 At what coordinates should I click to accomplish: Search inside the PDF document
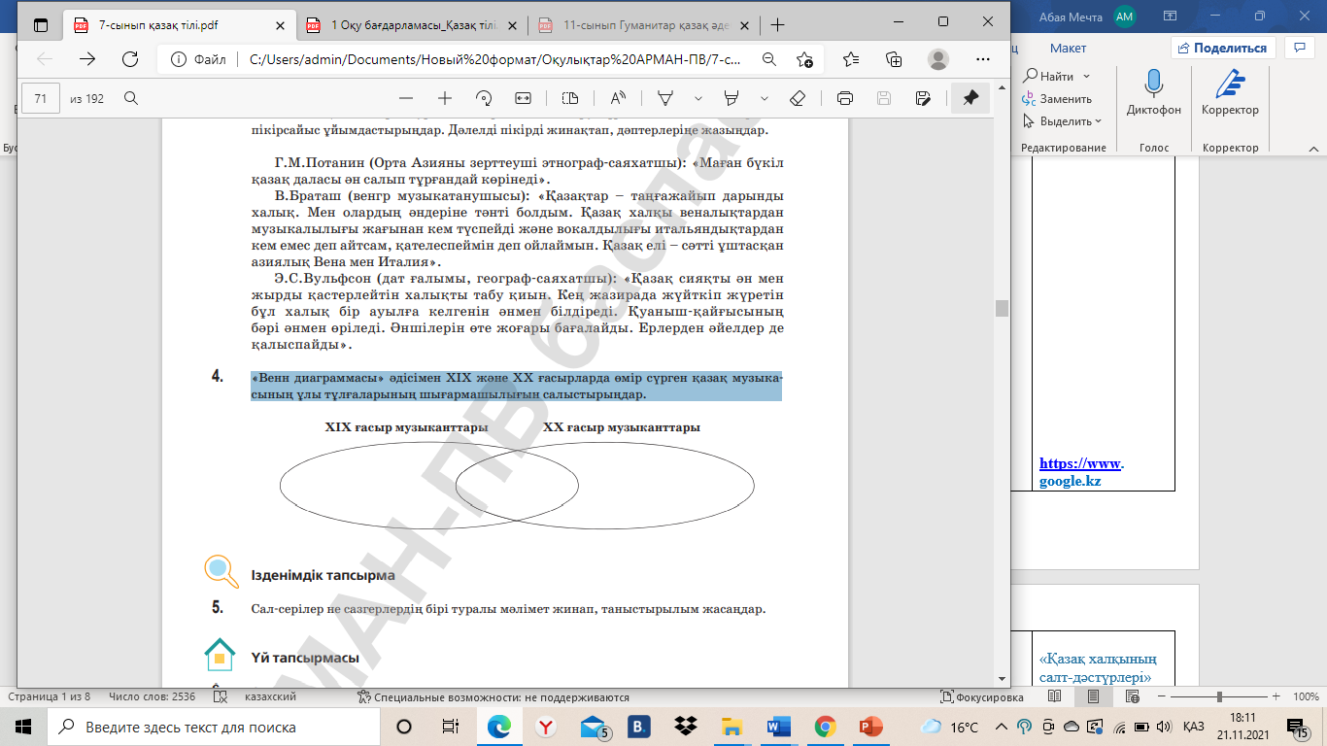click(x=131, y=98)
